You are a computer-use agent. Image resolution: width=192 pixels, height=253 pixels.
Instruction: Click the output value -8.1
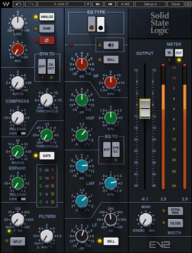coord(144,199)
